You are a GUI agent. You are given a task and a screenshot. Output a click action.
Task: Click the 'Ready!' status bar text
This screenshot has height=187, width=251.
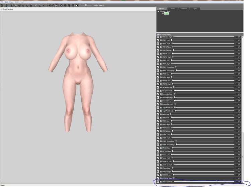[3, 185]
